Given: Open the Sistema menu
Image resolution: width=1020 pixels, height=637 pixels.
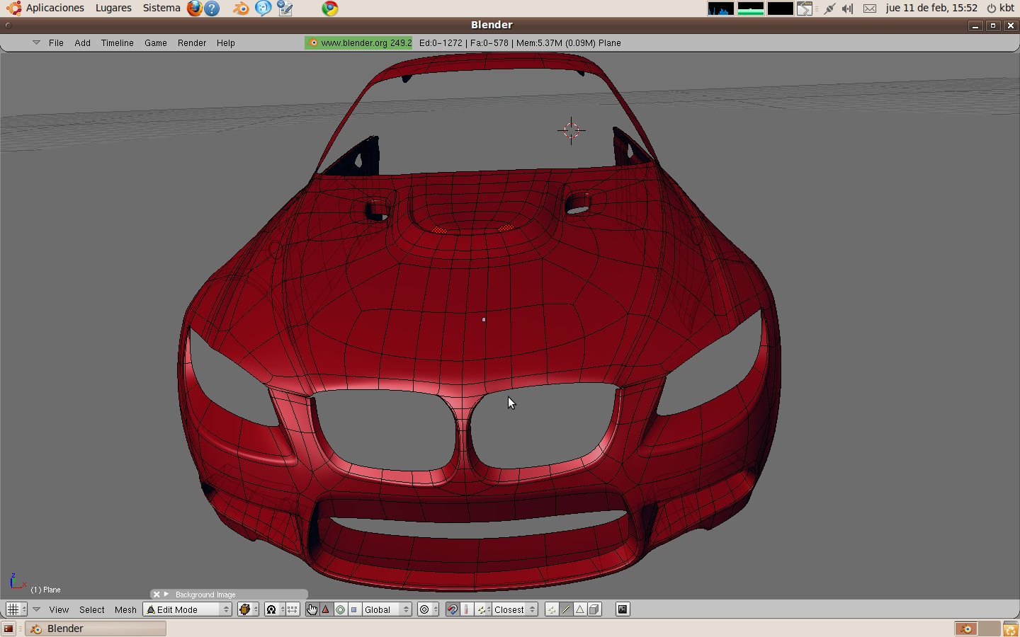Looking at the screenshot, I should point(161,8).
